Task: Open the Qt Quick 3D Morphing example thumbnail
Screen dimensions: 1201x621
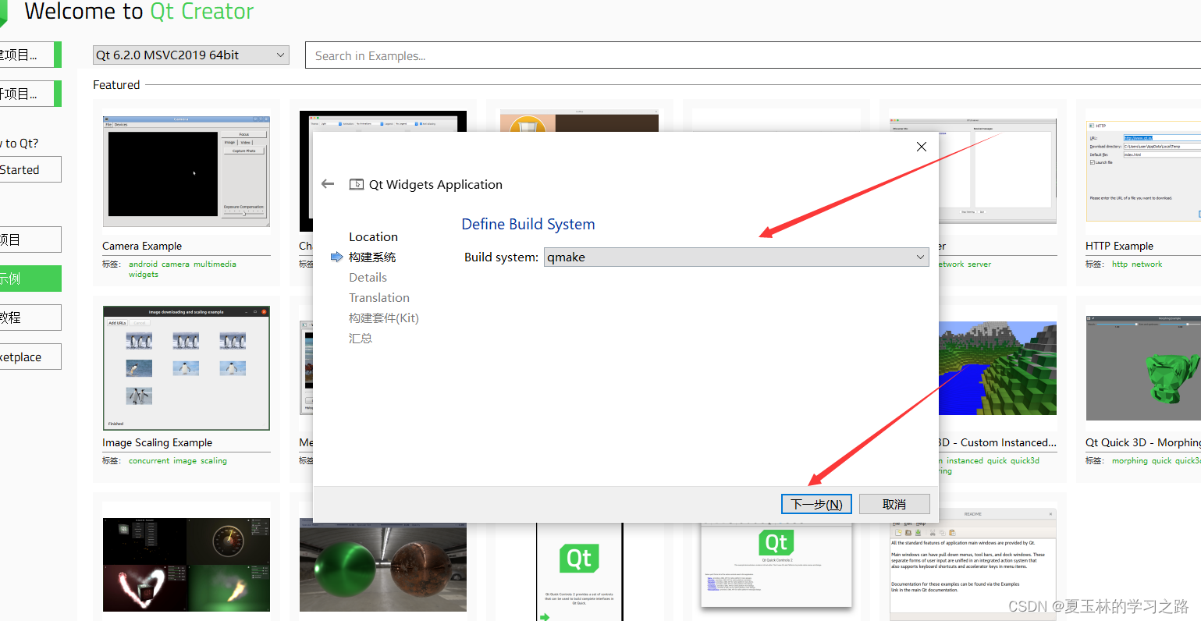Action: pos(1143,368)
